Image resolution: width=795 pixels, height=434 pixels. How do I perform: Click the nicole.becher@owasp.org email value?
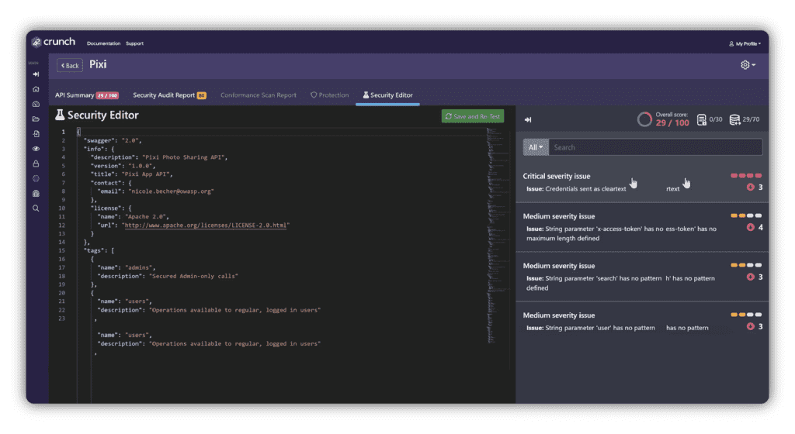point(171,191)
